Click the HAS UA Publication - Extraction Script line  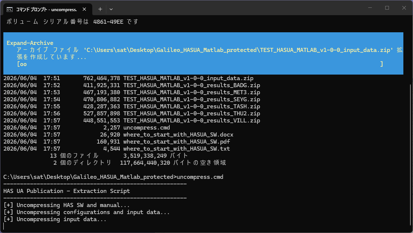coord(67,191)
